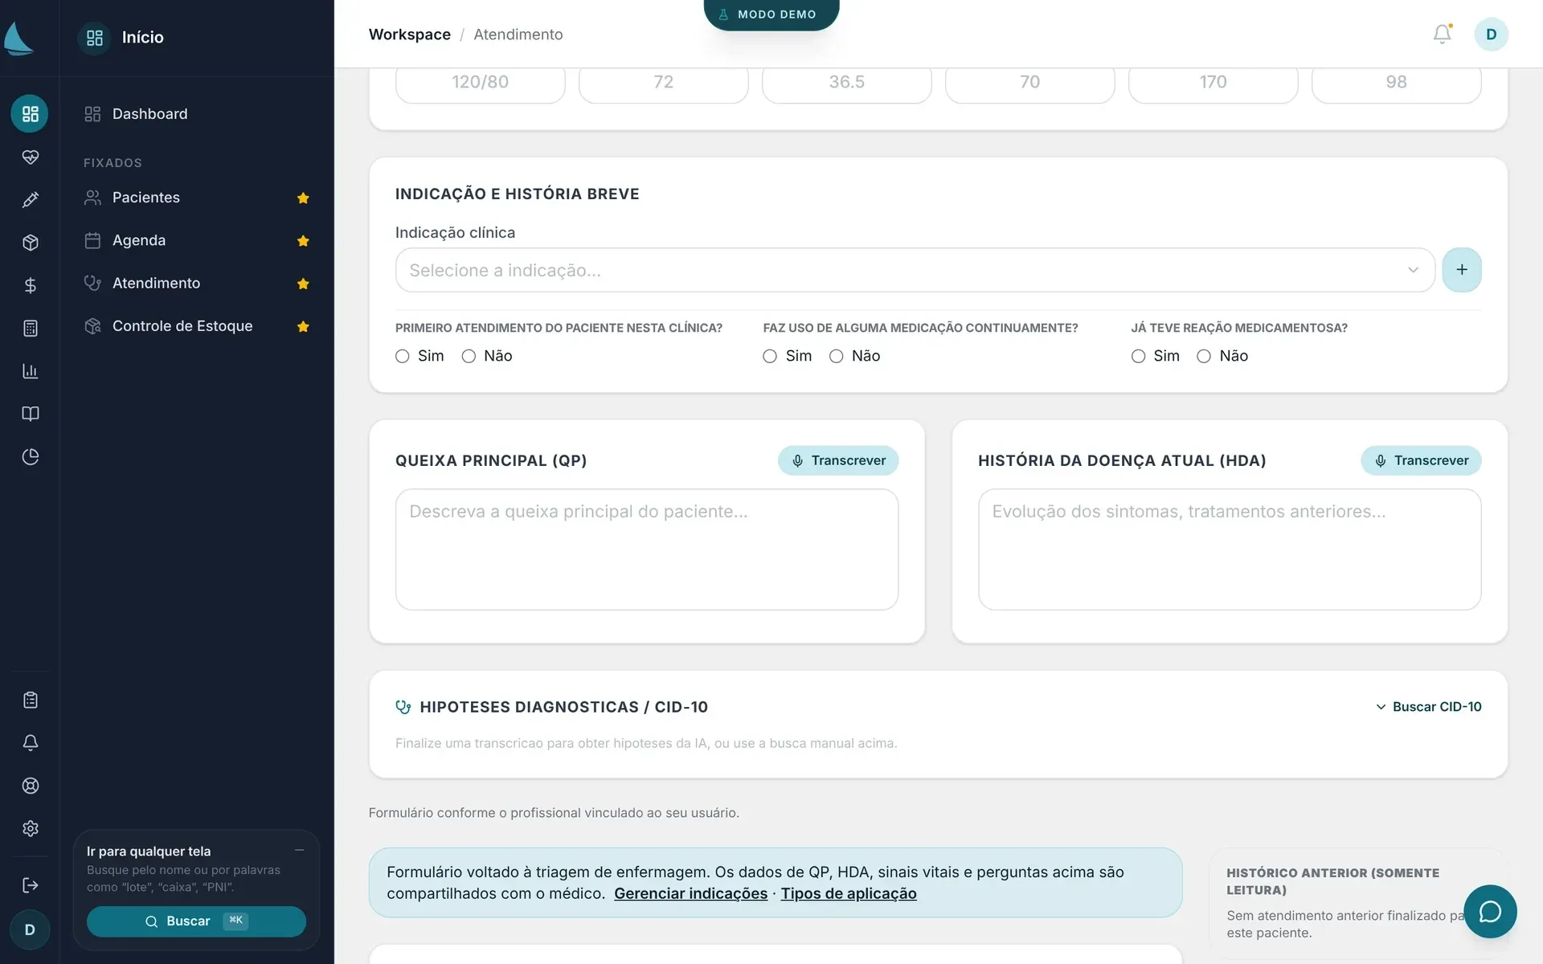The height and width of the screenshot is (964, 1543).
Task: Open the Indicação clínica dropdown
Action: [915, 270]
